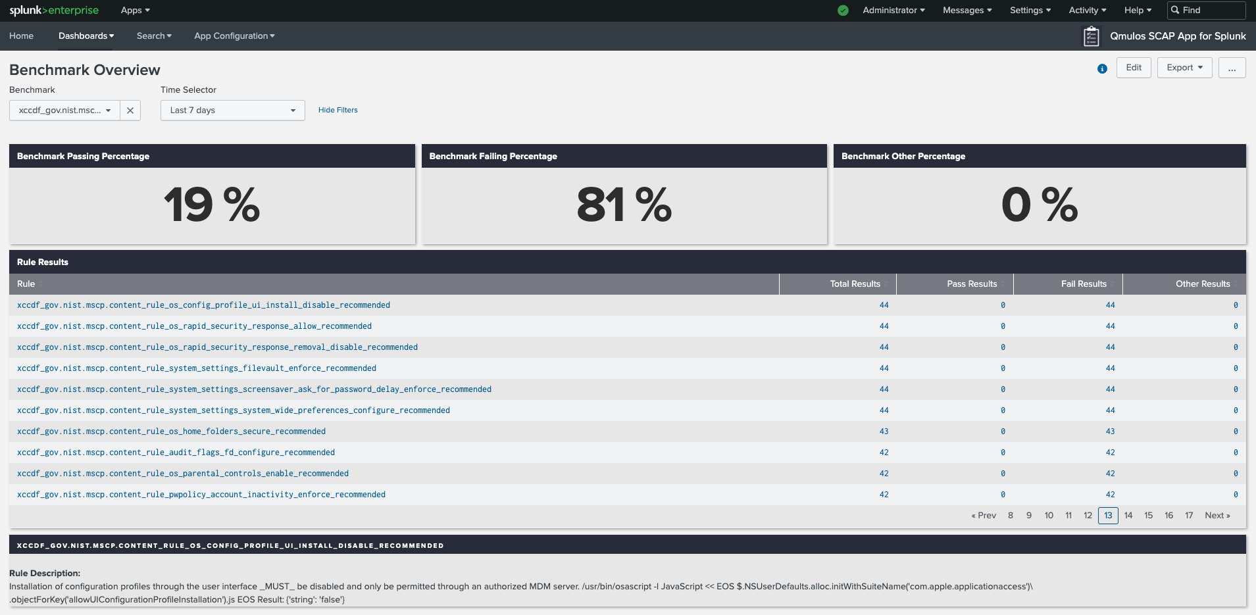
Task: Click Fail Results 42 for audit_flags_fd row
Action: 1110,453
